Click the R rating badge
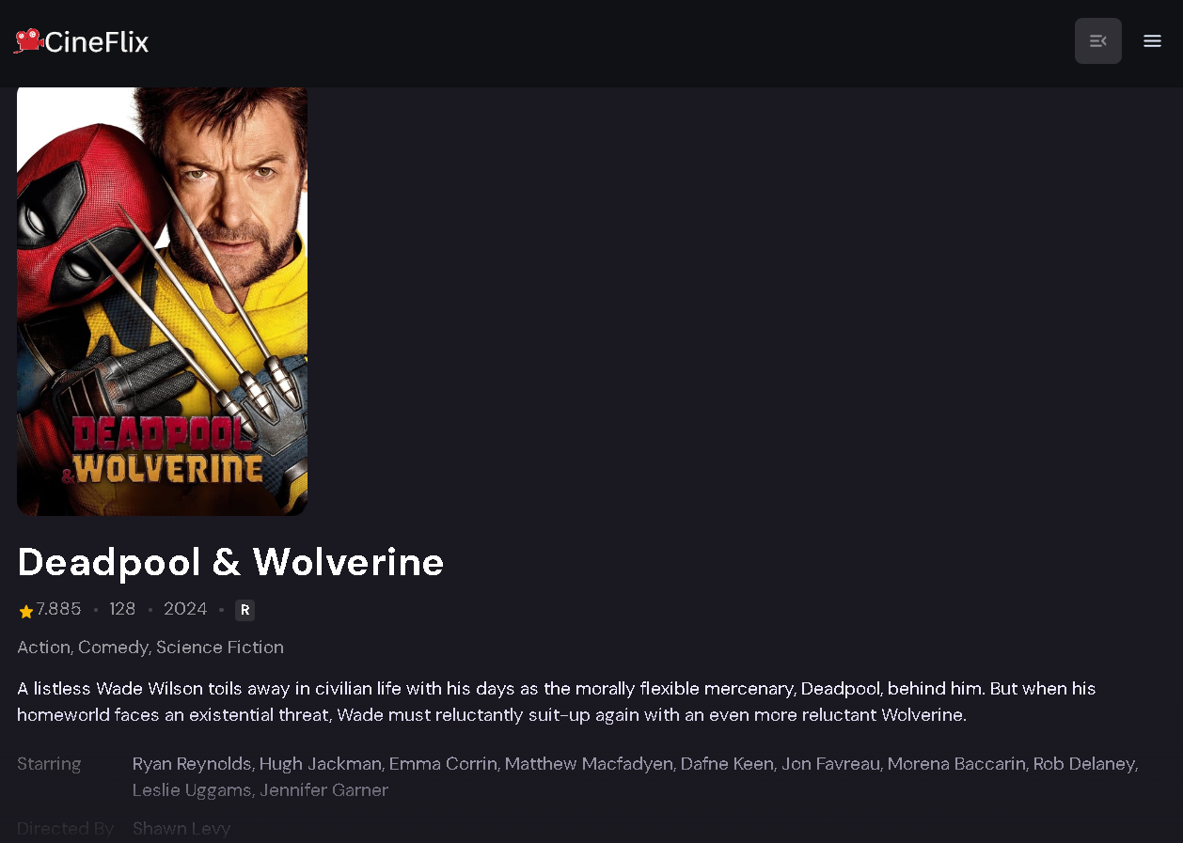 244,610
